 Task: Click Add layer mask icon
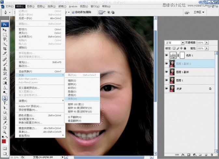188,155
